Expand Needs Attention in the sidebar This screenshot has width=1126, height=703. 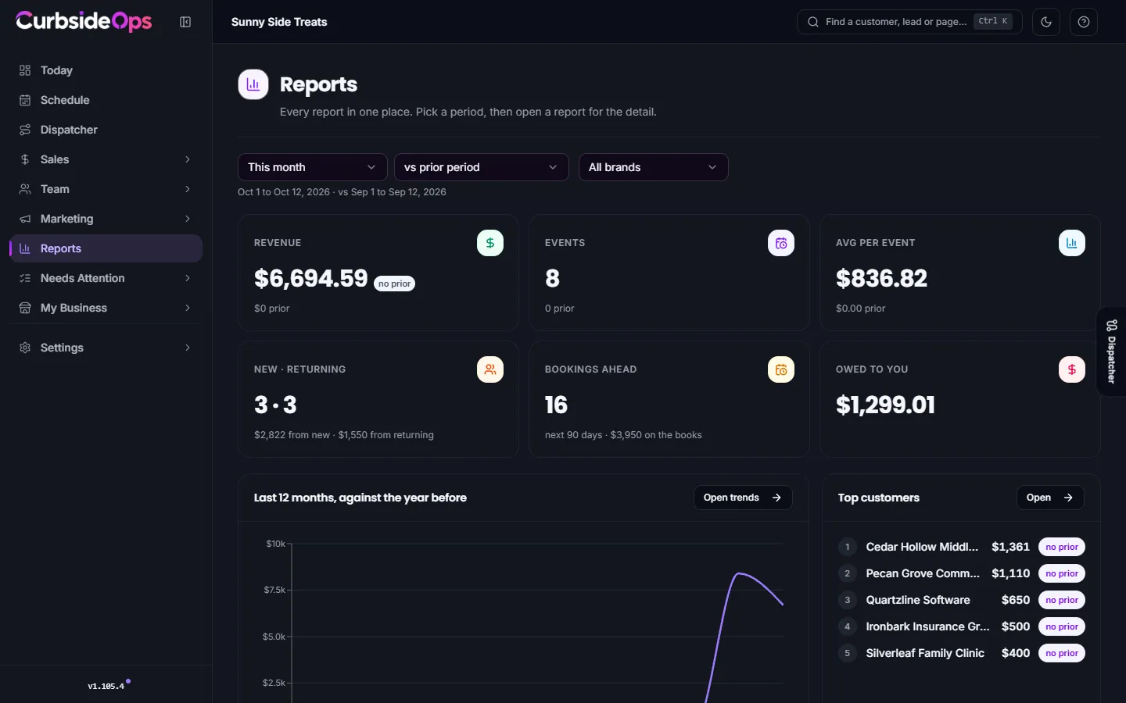106,278
